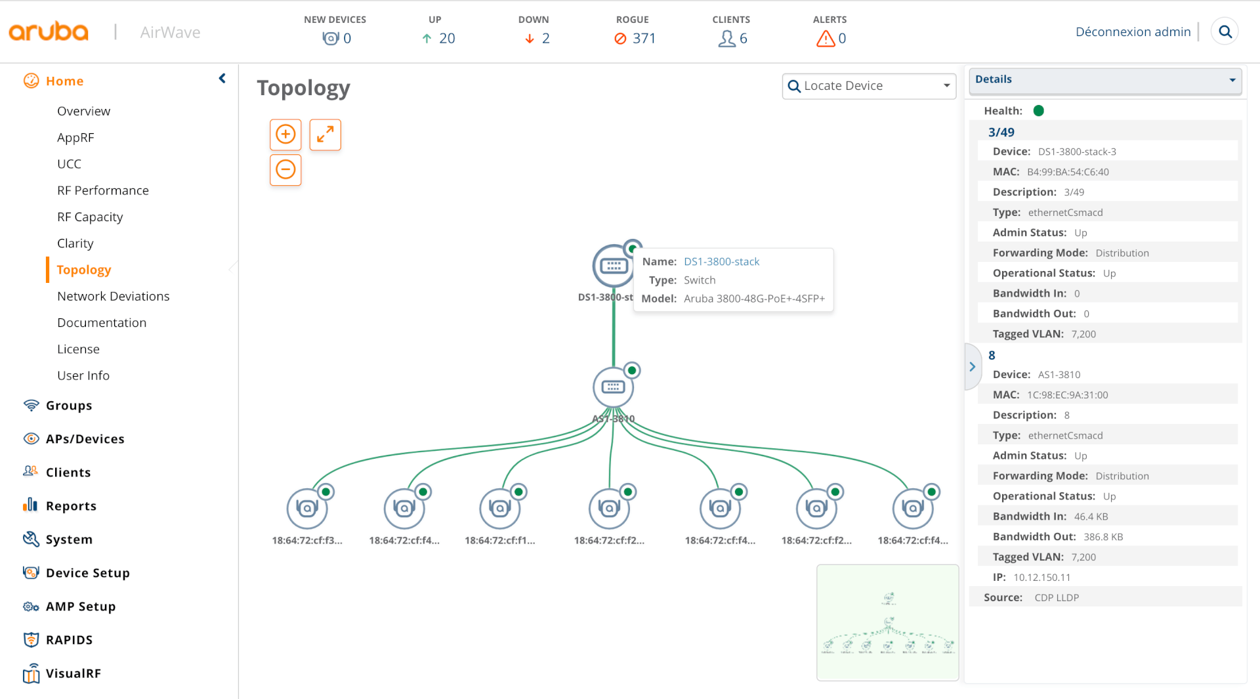The height and width of the screenshot is (699, 1260).
Task: Click the DS1-3800-stack name link
Action: coord(721,261)
